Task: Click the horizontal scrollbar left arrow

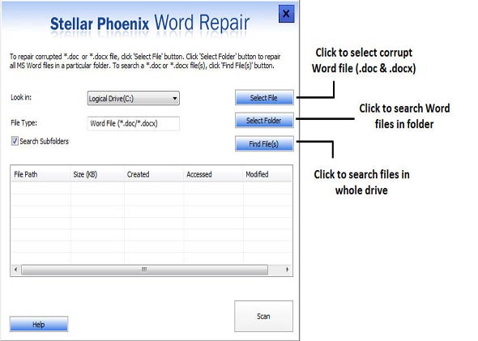Action: pyautogui.click(x=16, y=270)
